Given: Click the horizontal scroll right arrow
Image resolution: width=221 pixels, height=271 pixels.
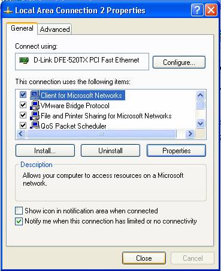Looking at the screenshot, I should pyautogui.click(x=190, y=133).
